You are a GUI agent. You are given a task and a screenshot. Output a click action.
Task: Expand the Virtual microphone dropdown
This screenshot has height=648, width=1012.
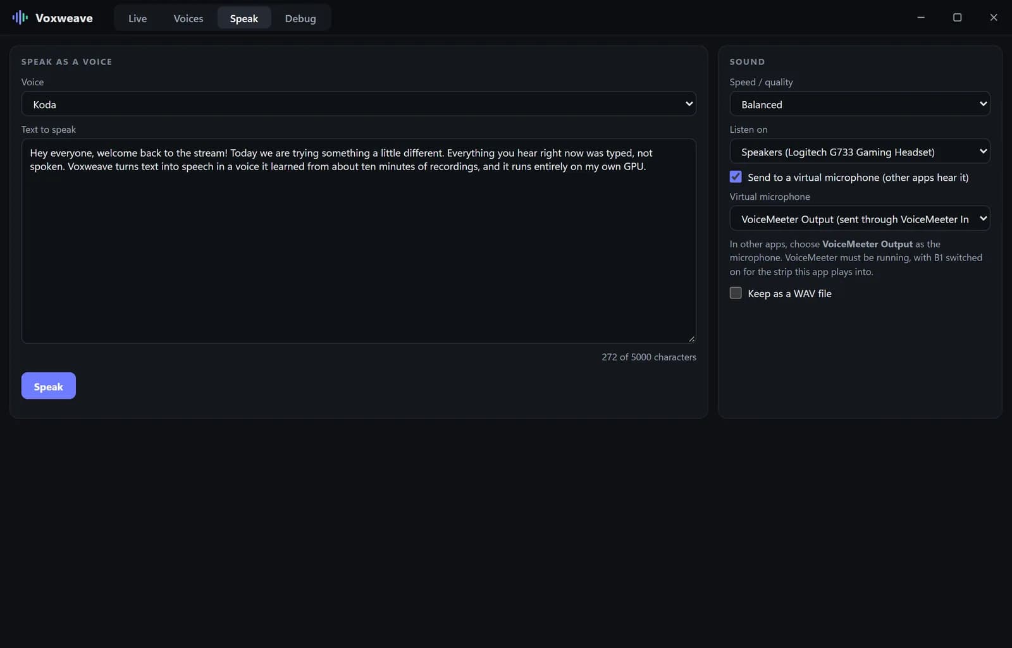pos(860,219)
